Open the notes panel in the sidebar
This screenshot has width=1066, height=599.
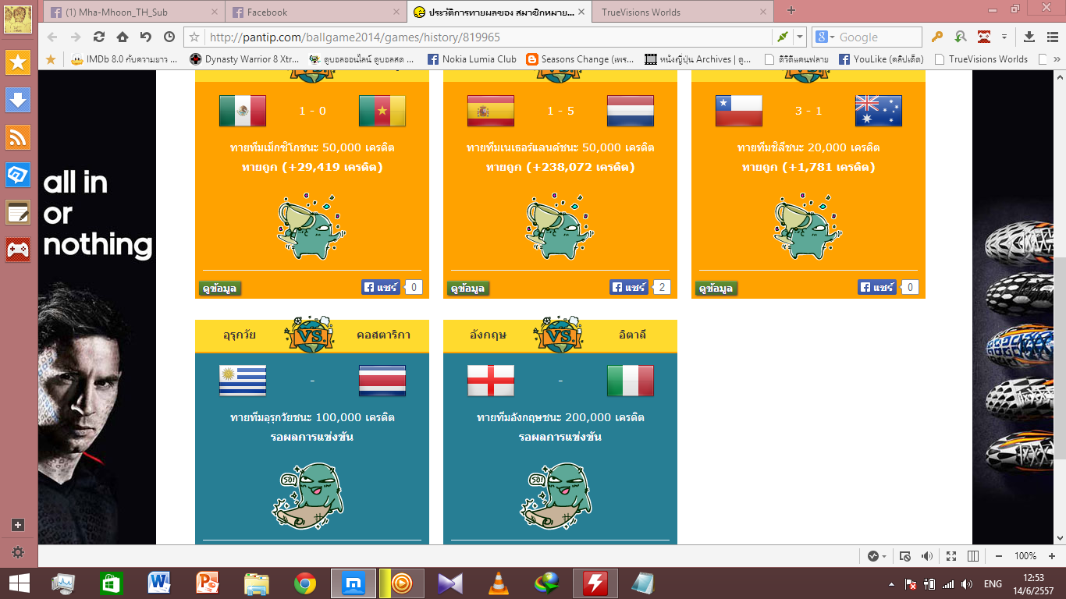(x=18, y=212)
